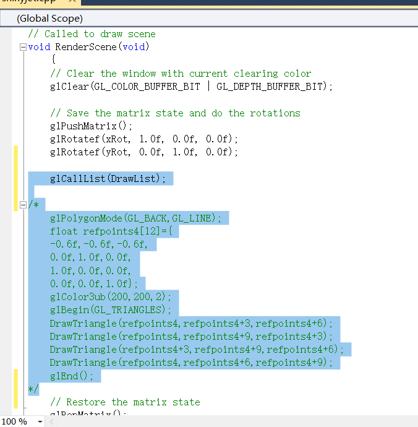The width and height of the screenshot is (418, 427).
Task: Click the float refpoints4[12]={ line
Action: pyautogui.click(x=111, y=231)
